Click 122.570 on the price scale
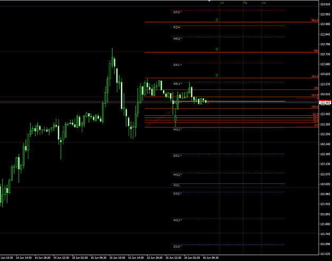The width and height of the screenshot is (332, 261). 325,84
